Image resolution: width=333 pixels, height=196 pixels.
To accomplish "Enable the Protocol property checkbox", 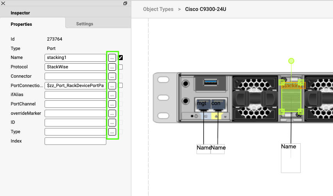I will pyautogui.click(x=120, y=67).
